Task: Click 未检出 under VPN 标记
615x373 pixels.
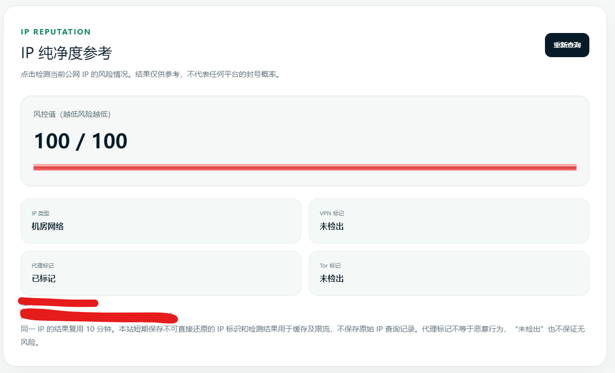Action: point(331,227)
